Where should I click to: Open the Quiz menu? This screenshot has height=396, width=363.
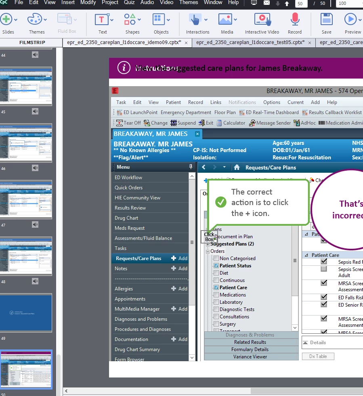tap(129, 2)
